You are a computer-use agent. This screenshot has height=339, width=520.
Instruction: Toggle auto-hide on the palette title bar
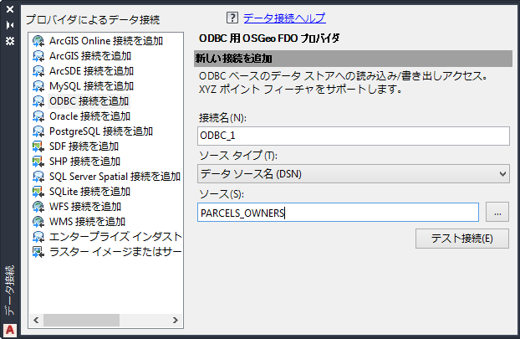pos(10,25)
